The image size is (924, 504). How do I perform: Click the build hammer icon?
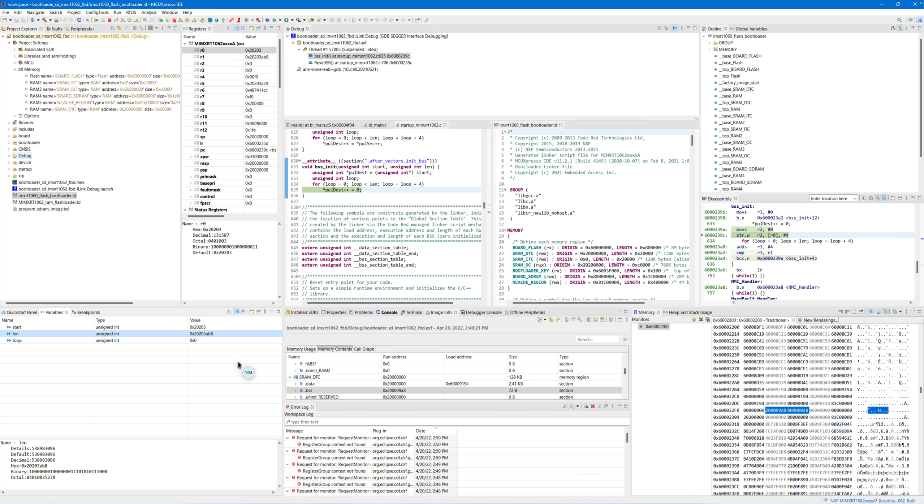tap(44, 20)
